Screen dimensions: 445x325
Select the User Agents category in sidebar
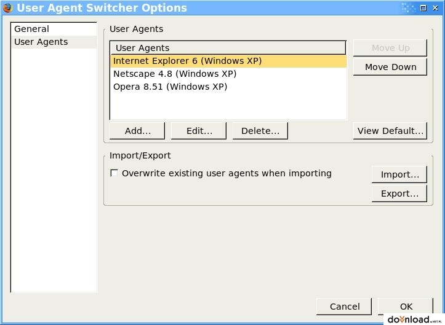(x=54, y=42)
